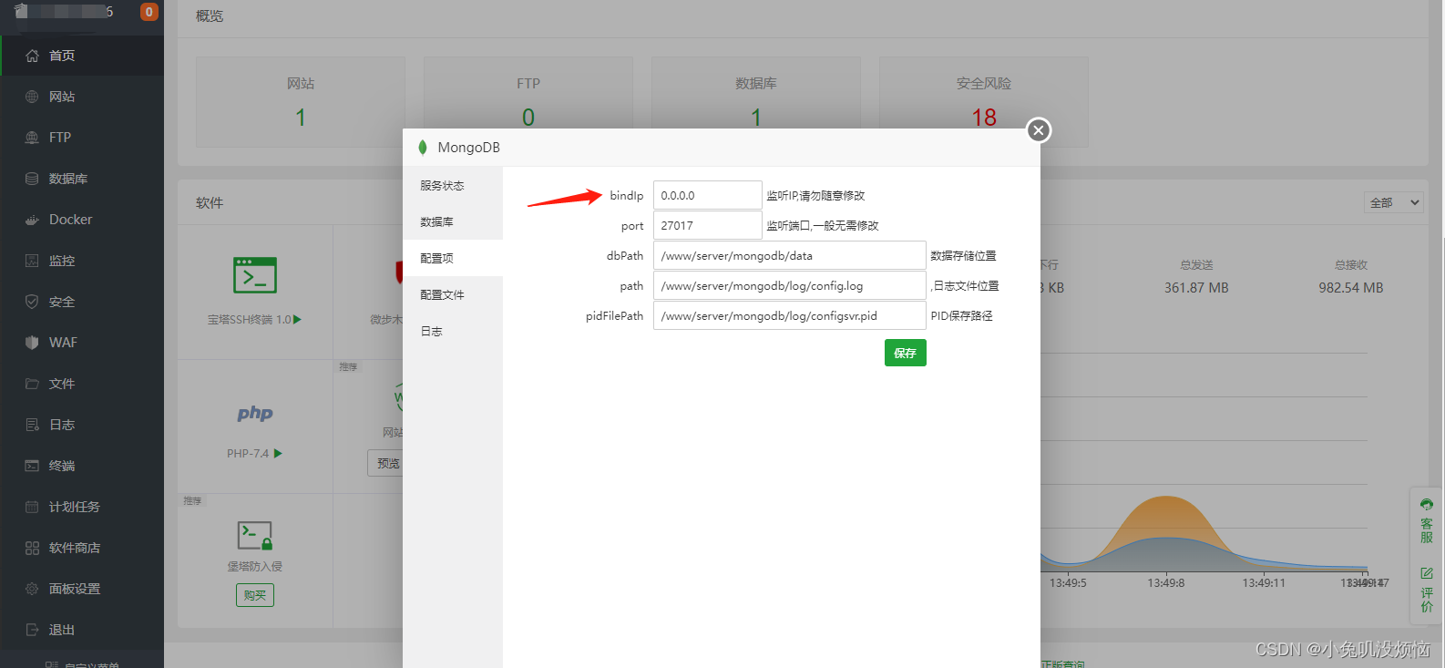Open the 全部 dropdown in software panel
This screenshot has height=668, width=1445.
click(x=1394, y=202)
